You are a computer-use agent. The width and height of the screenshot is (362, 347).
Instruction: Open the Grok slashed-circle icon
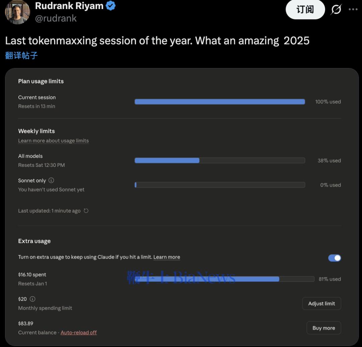[336, 10]
